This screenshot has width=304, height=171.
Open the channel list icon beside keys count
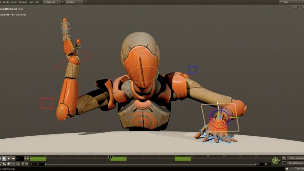click(284, 159)
